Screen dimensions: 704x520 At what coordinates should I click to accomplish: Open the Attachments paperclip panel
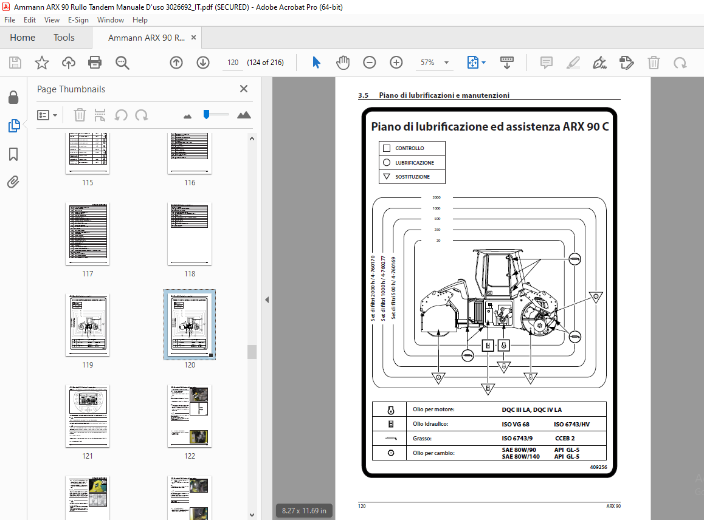coord(13,182)
